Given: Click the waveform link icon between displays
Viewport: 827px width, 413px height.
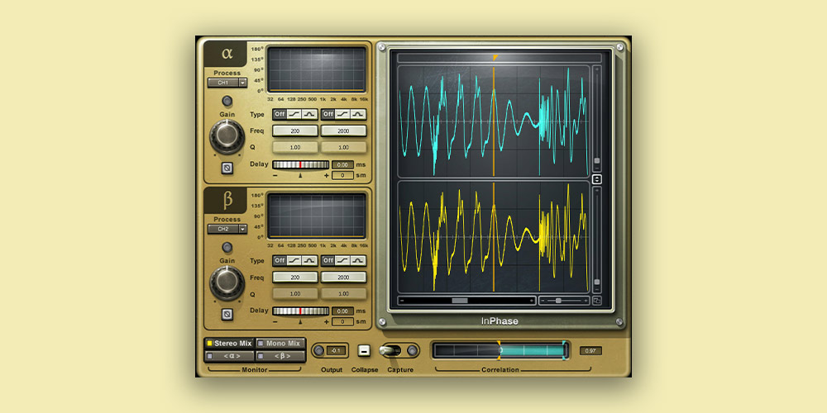Looking at the screenshot, I should click(597, 178).
